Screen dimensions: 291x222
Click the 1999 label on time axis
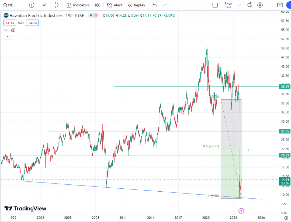tap(13, 217)
